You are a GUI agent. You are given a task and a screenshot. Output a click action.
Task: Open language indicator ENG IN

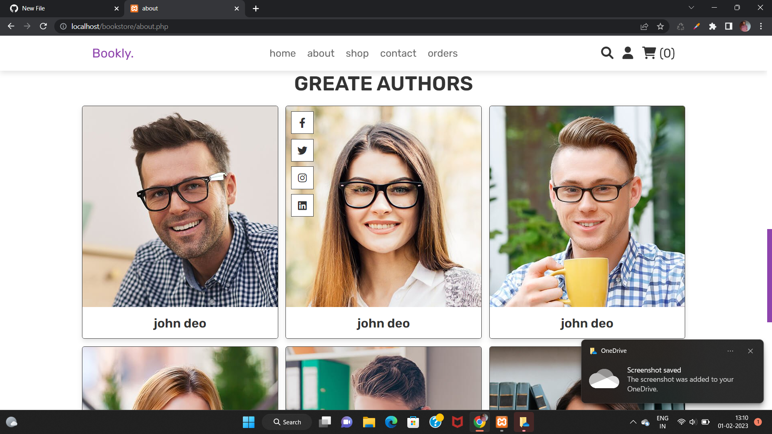pyautogui.click(x=662, y=422)
